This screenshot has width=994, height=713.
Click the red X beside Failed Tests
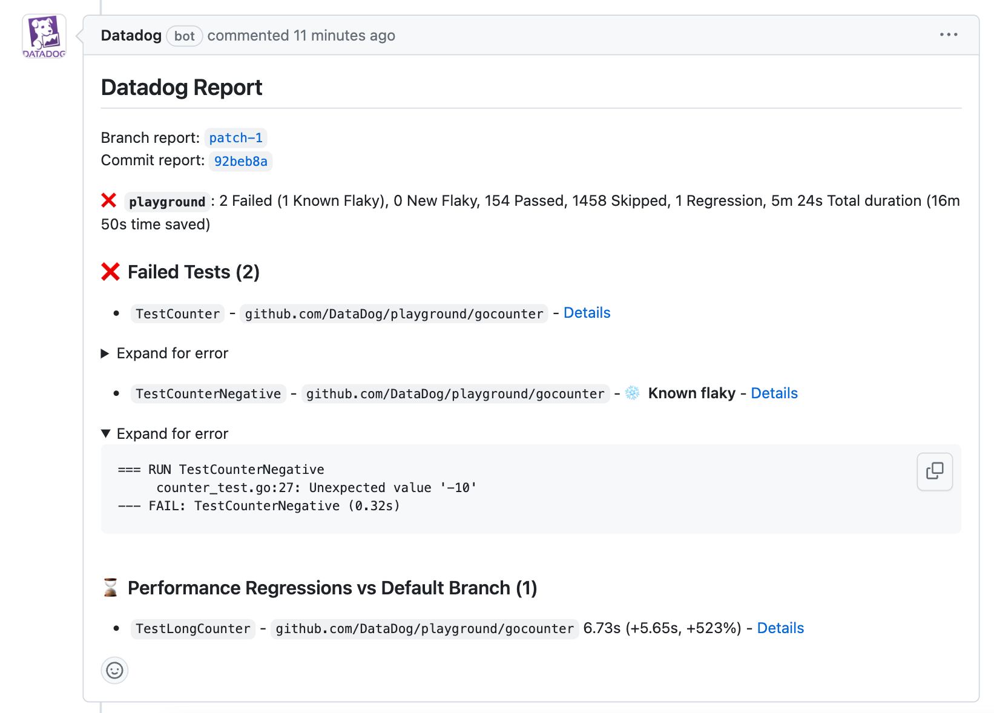[110, 272]
